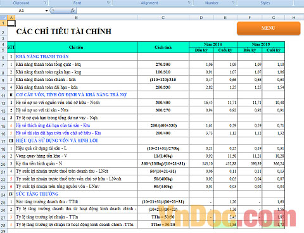Click the orange MENU button

click(x=269, y=28)
